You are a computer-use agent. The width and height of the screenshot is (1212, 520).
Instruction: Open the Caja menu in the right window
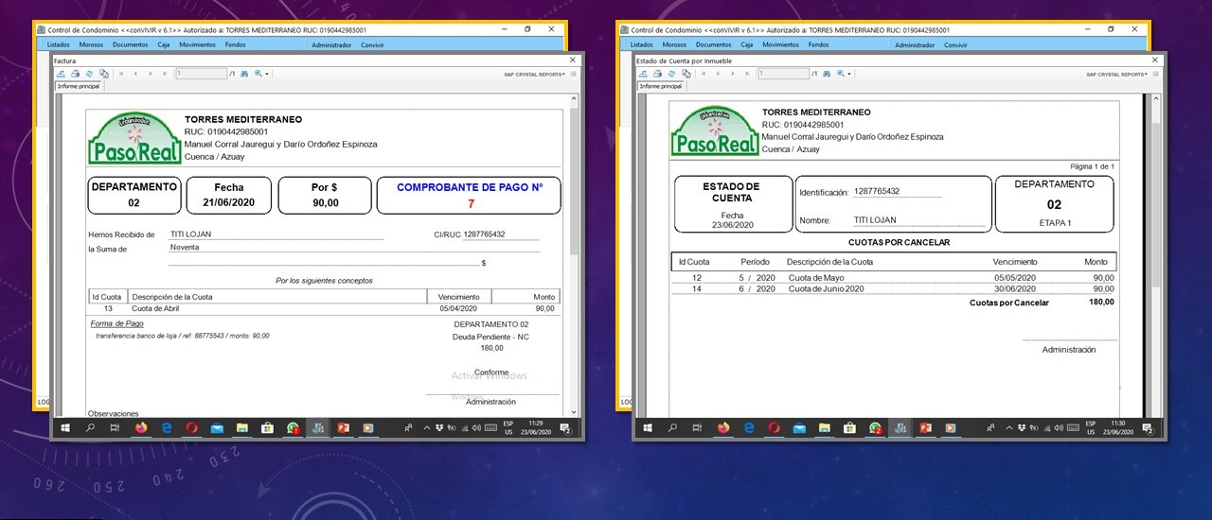coord(747,44)
